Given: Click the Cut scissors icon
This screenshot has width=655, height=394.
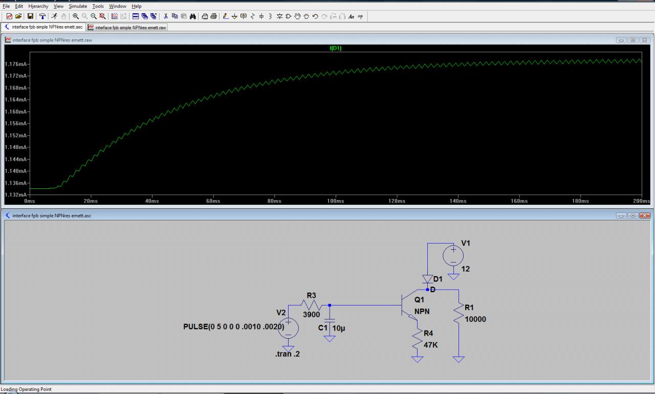Looking at the screenshot, I should point(166,16).
